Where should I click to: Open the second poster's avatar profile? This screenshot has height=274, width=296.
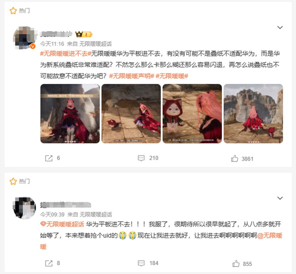pyautogui.click(x=24, y=208)
